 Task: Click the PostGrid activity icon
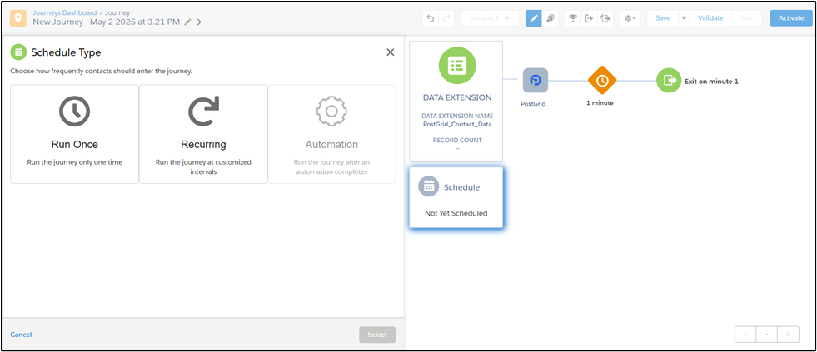(x=536, y=81)
